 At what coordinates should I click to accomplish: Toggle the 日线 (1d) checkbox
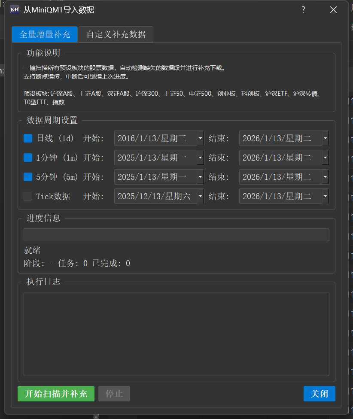point(28,138)
